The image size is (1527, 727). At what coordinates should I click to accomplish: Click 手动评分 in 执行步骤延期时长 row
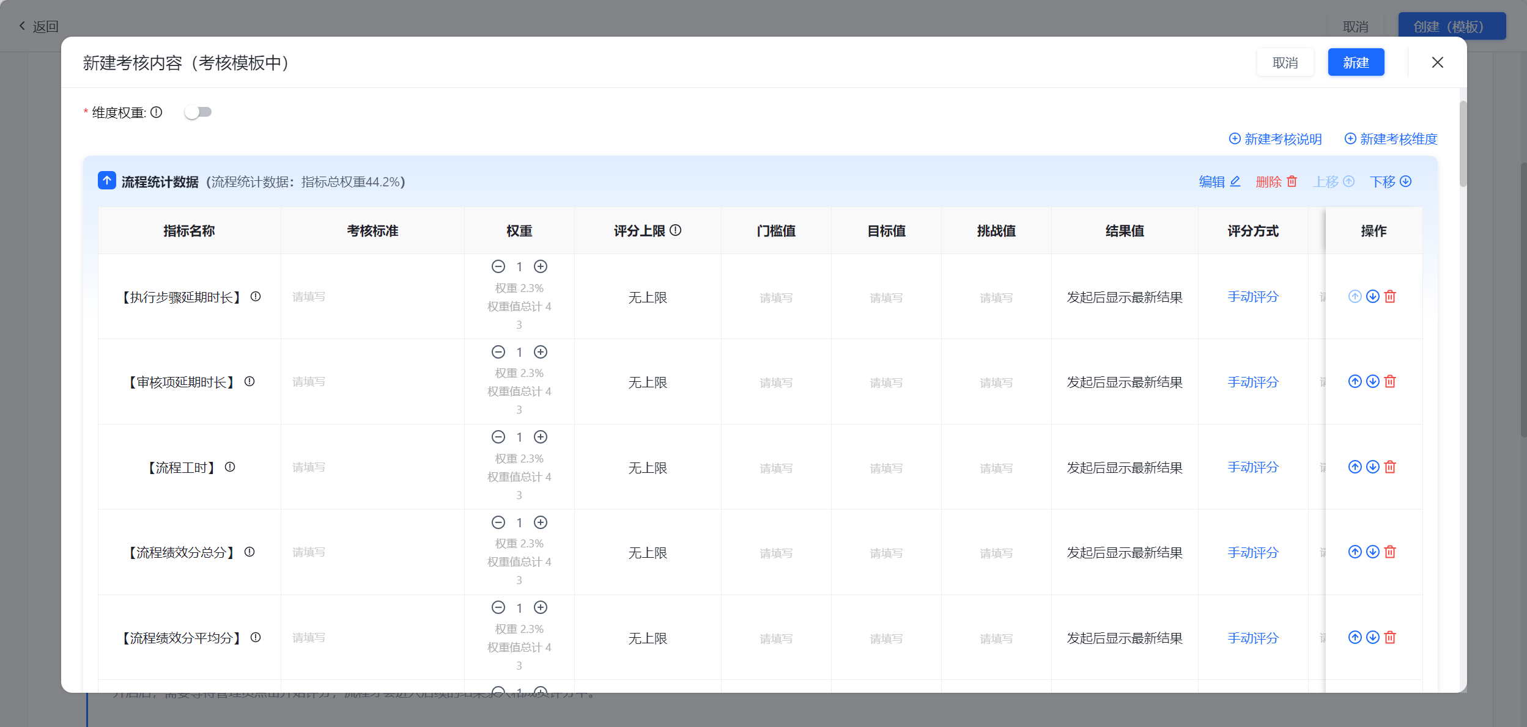pyautogui.click(x=1253, y=298)
